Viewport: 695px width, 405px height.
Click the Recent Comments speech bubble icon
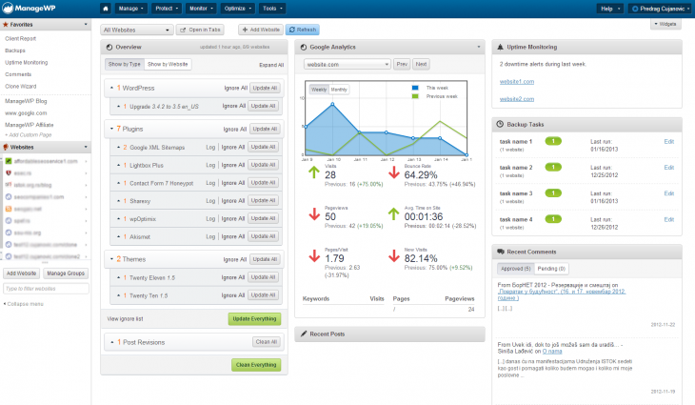[501, 252]
